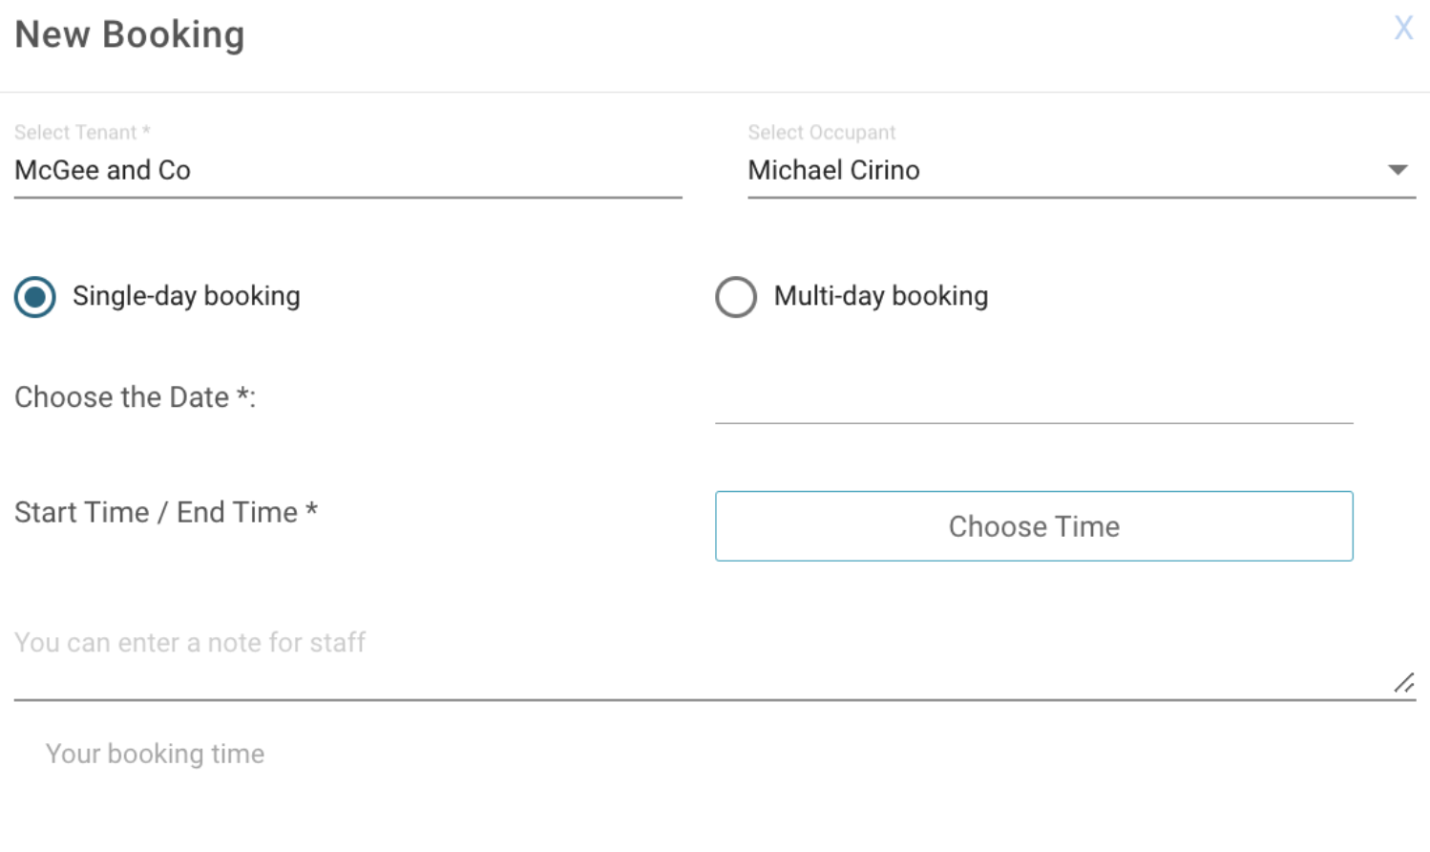Click the Single-day booking label text

186,296
